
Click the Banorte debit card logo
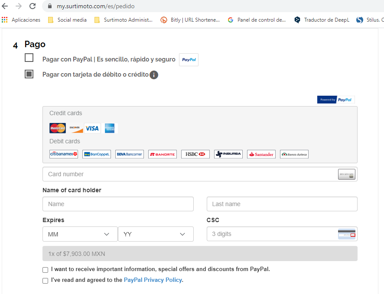(163, 154)
